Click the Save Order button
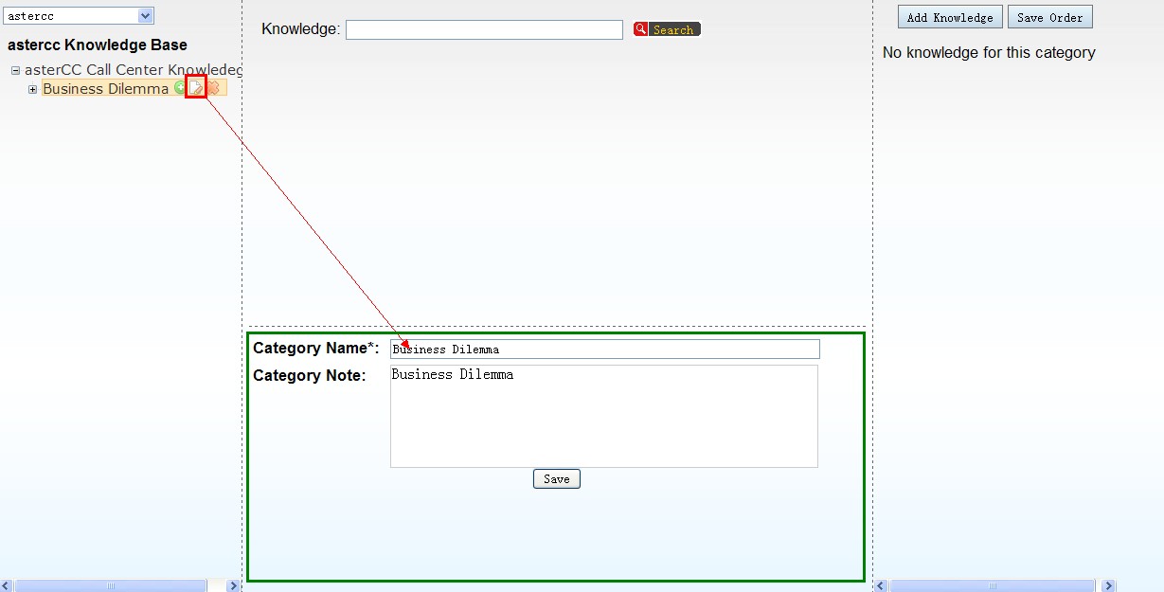The image size is (1164, 592). pos(1049,17)
